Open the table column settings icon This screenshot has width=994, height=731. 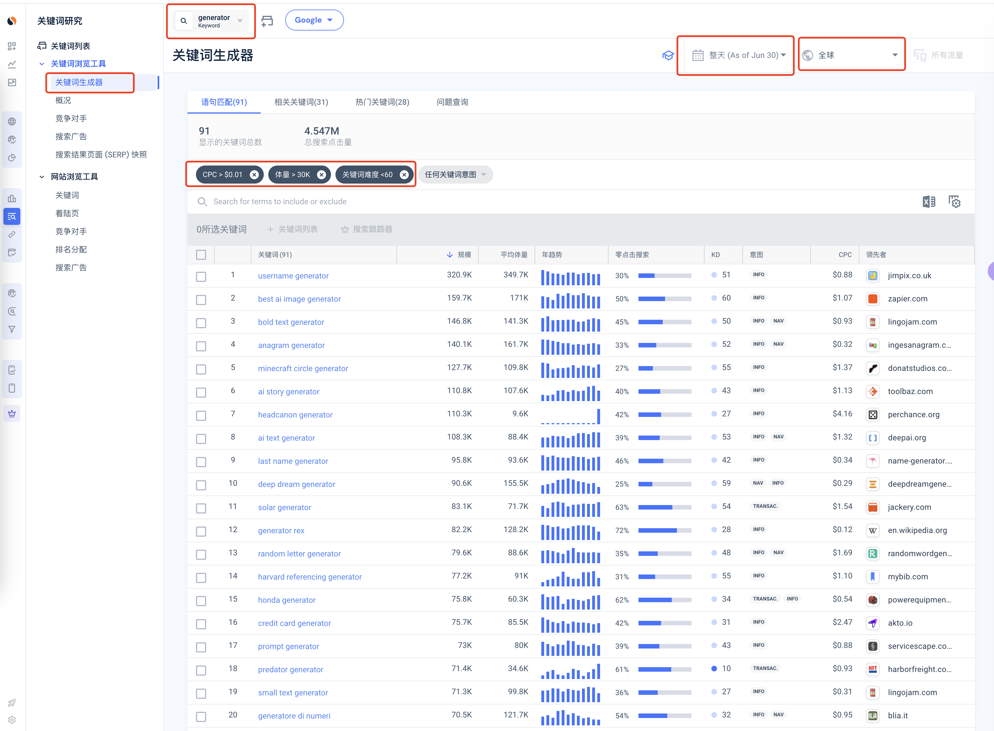pos(954,202)
